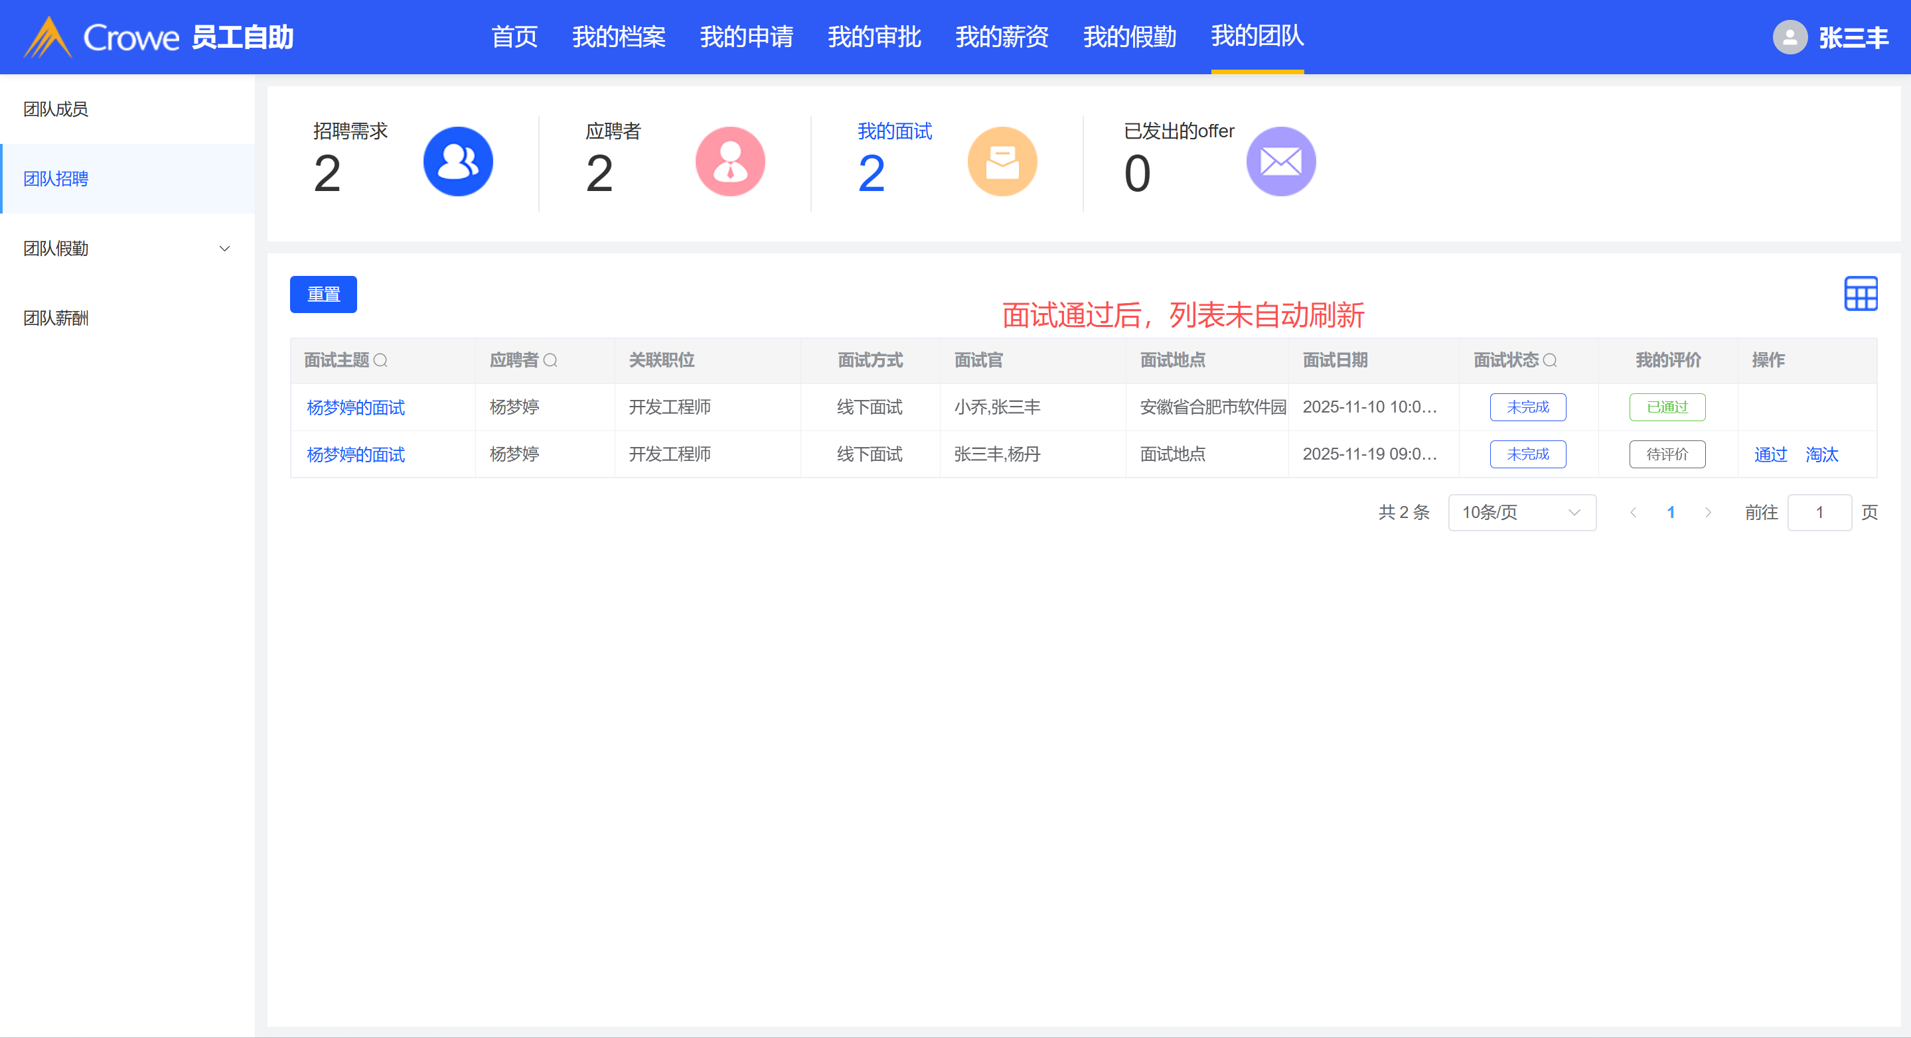Click the orange 我的面试 icon
The height and width of the screenshot is (1038, 1911).
pos(1002,162)
